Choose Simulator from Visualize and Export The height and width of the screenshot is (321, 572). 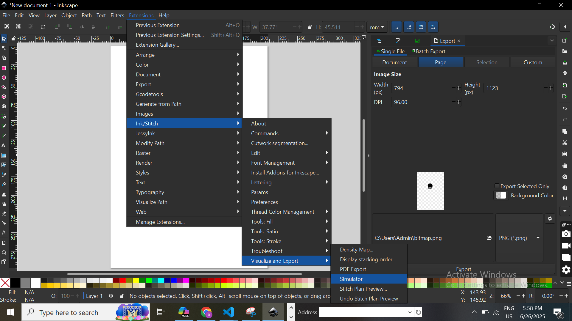(369, 279)
